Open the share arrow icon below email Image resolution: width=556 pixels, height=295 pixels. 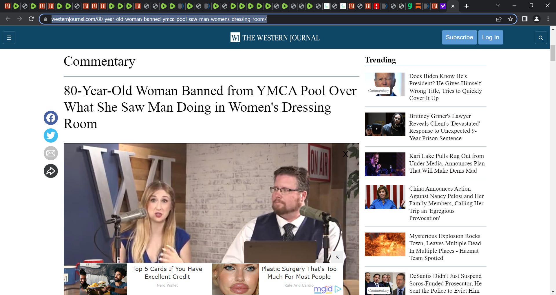point(51,171)
